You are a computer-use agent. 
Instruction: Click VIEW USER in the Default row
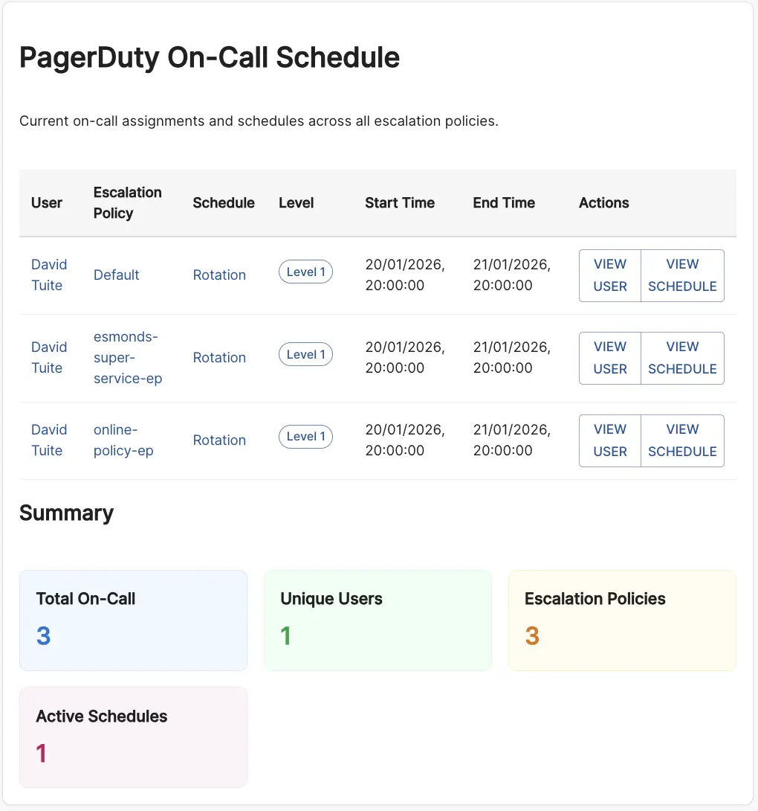[x=609, y=275]
